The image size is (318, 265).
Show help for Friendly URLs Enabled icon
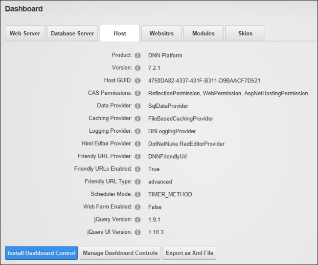point(137,169)
